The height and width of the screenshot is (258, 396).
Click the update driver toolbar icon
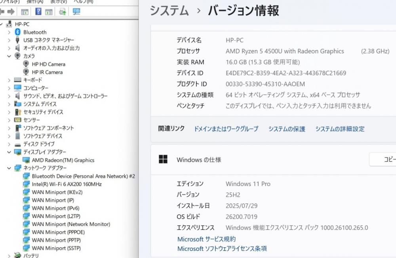coord(62,11)
